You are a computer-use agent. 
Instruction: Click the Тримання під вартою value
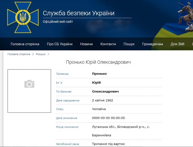[108, 144]
